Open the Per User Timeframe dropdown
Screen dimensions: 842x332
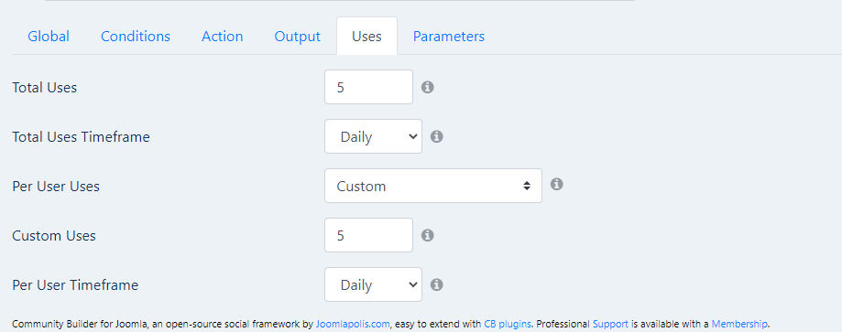coord(373,284)
